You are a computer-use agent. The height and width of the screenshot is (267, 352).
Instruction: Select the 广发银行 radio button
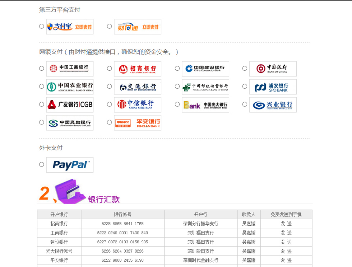pyautogui.click(x=42, y=104)
